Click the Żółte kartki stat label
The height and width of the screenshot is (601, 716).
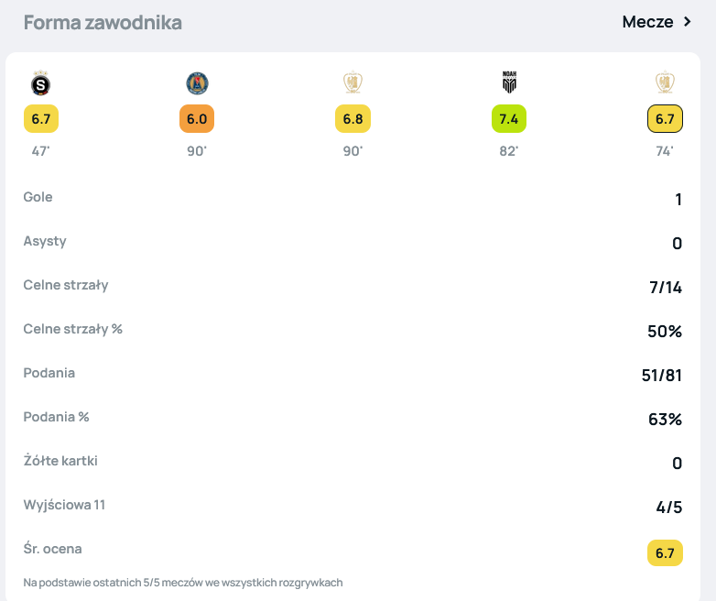tap(60, 461)
